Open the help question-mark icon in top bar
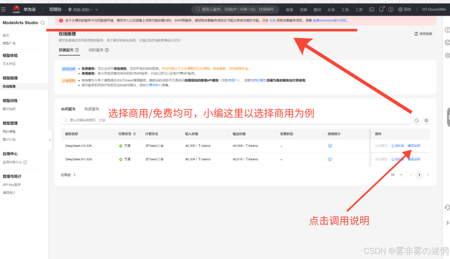 (391, 10)
